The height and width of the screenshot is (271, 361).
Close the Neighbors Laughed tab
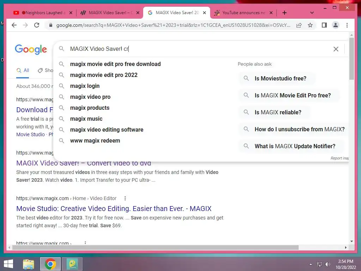(71, 13)
